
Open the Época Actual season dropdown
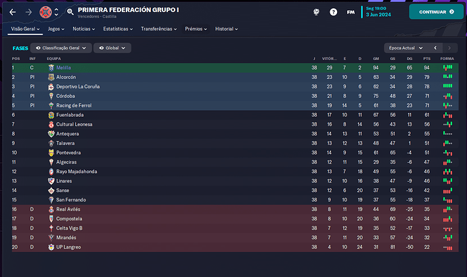[405, 48]
